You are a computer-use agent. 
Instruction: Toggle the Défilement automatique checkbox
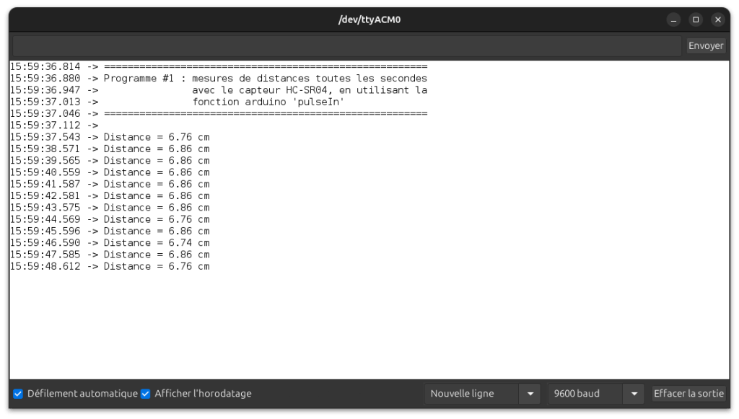(18, 394)
